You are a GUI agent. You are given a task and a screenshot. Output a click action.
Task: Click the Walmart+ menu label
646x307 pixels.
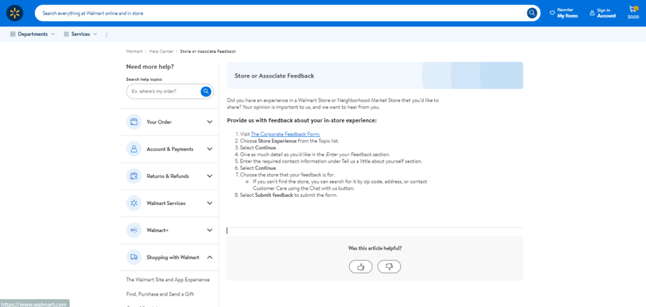[158, 231]
